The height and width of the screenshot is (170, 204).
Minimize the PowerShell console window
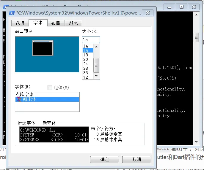pos(169,7)
